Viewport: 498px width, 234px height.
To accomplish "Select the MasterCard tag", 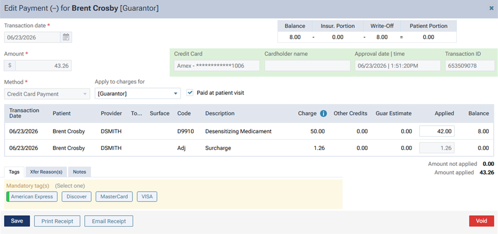I will coord(114,197).
